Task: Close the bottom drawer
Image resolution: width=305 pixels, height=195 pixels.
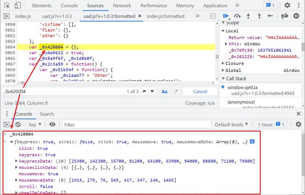Action: (298, 113)
